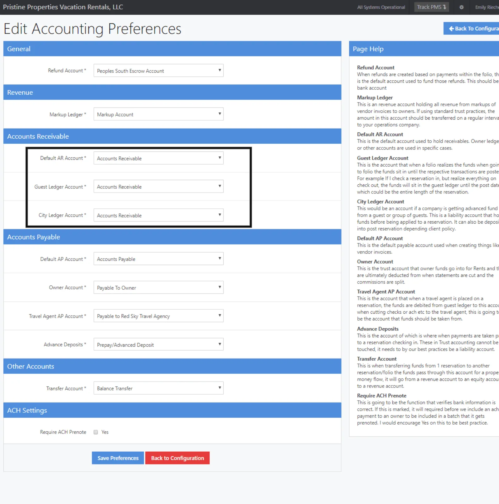Expand the Transfer Account dropdown
Viewport: 499px width, 504px height.
tap(158, 388)
